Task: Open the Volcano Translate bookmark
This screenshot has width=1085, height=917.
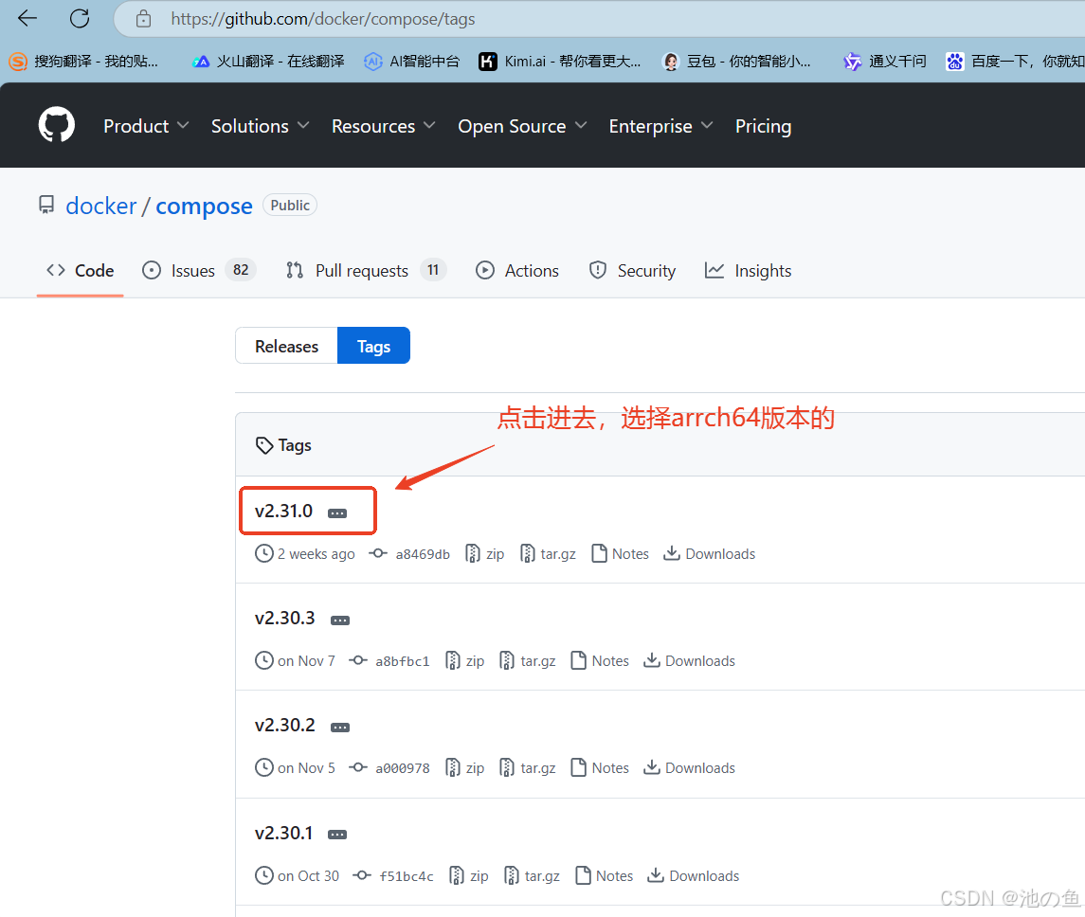Action: 268,62
